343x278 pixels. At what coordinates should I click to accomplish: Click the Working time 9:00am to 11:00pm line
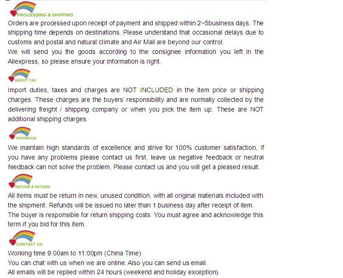74,253
